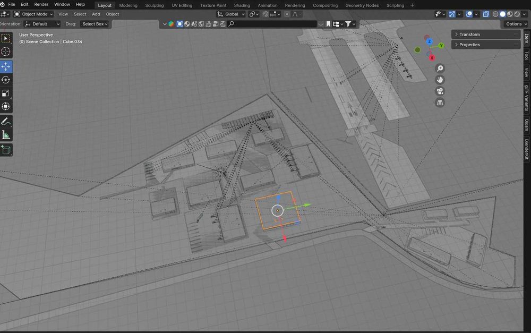Open the editor type dropdown
The height and width of the screenshot is (333, 531).
point(5,14)
